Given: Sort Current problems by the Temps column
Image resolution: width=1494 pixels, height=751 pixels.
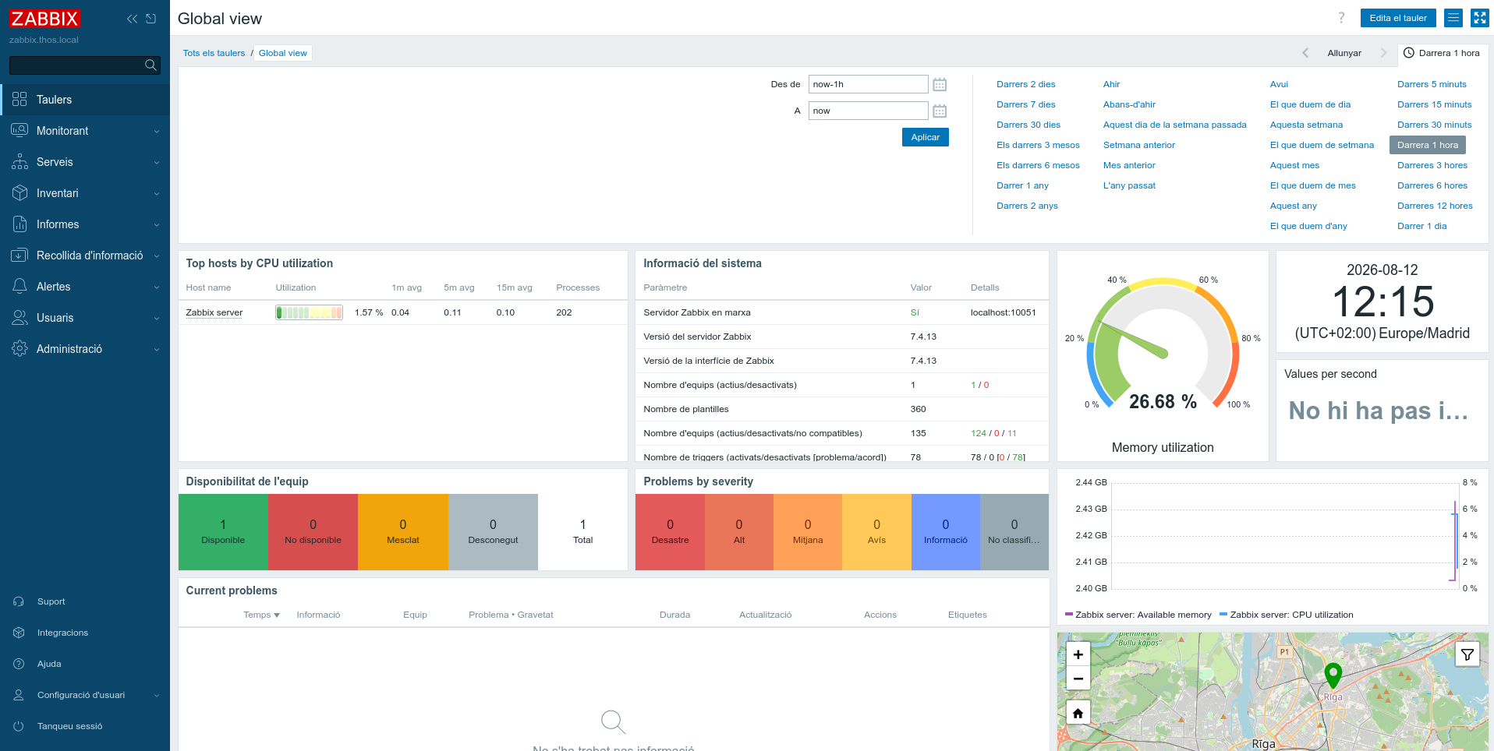Looking at the screenshot, I should point(261,615).
